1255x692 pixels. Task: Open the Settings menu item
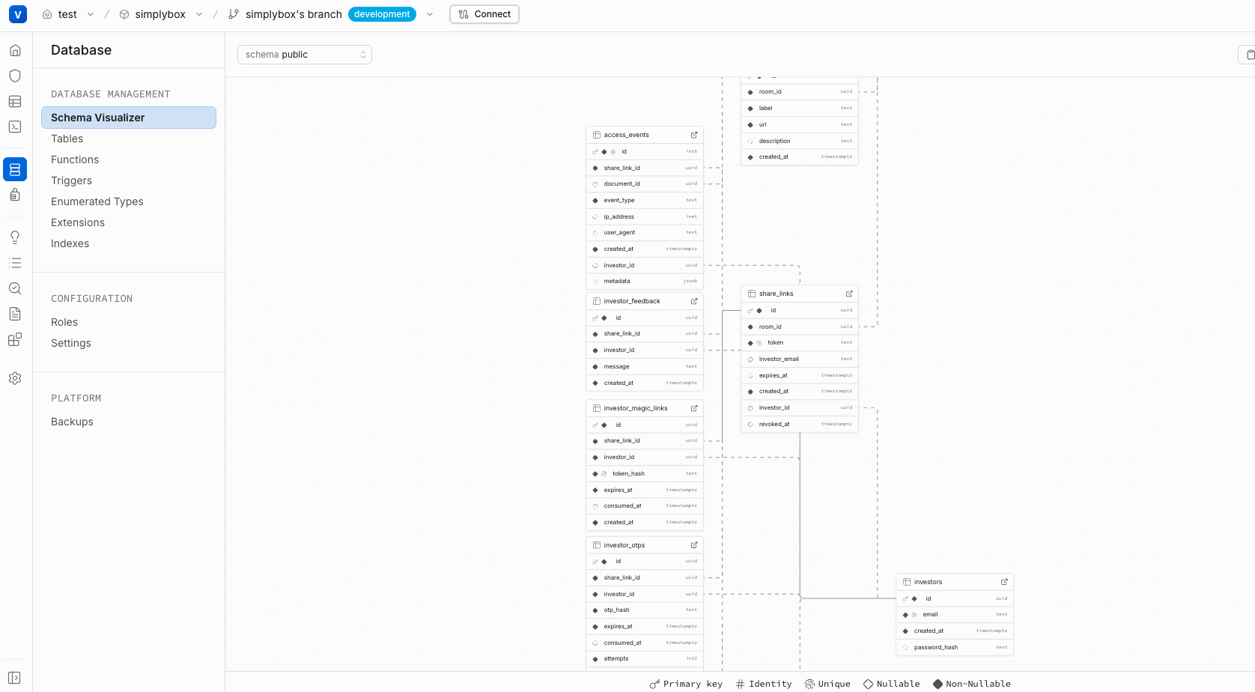(71, 343)
